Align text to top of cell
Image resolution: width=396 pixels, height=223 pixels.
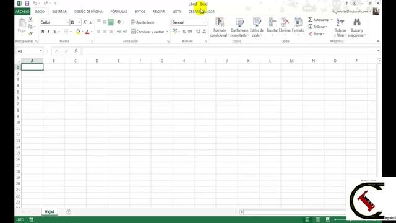point(99,22)
